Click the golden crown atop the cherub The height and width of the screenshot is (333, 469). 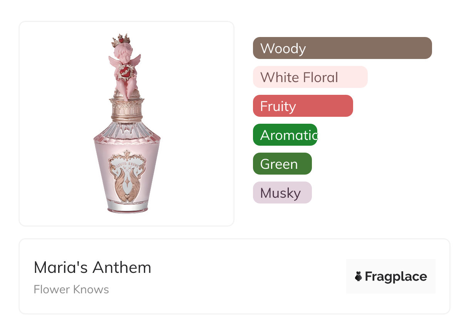120,39
